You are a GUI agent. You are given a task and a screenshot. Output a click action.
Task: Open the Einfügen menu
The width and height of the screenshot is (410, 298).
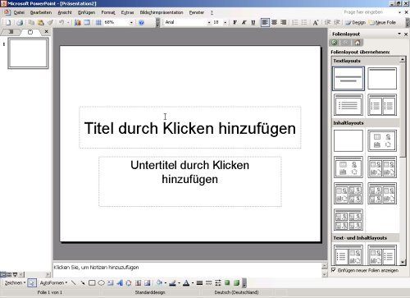[86, 12]
